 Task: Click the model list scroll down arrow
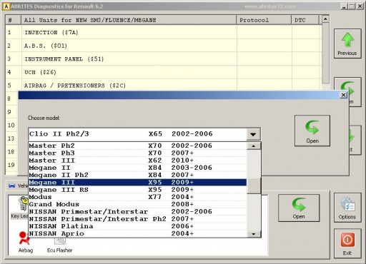click(x=254, y=234)
